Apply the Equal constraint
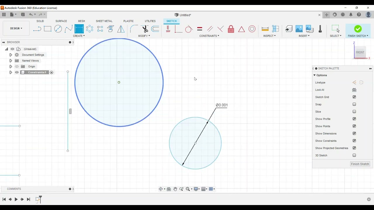 click(x=200, y=29)
